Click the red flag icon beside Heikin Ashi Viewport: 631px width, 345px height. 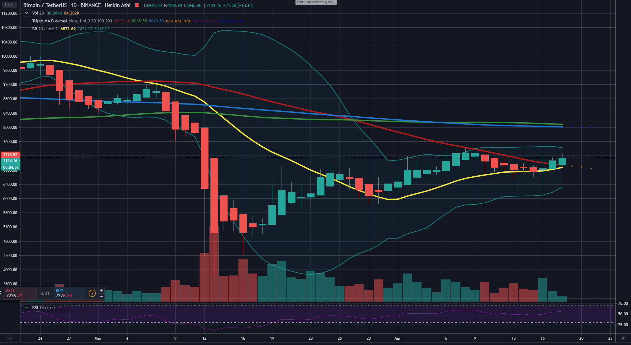(137, 5)
